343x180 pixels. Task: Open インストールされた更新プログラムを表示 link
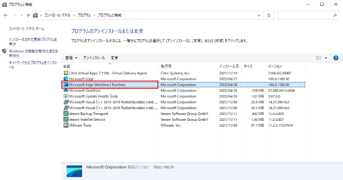click(x=33, y=42)
